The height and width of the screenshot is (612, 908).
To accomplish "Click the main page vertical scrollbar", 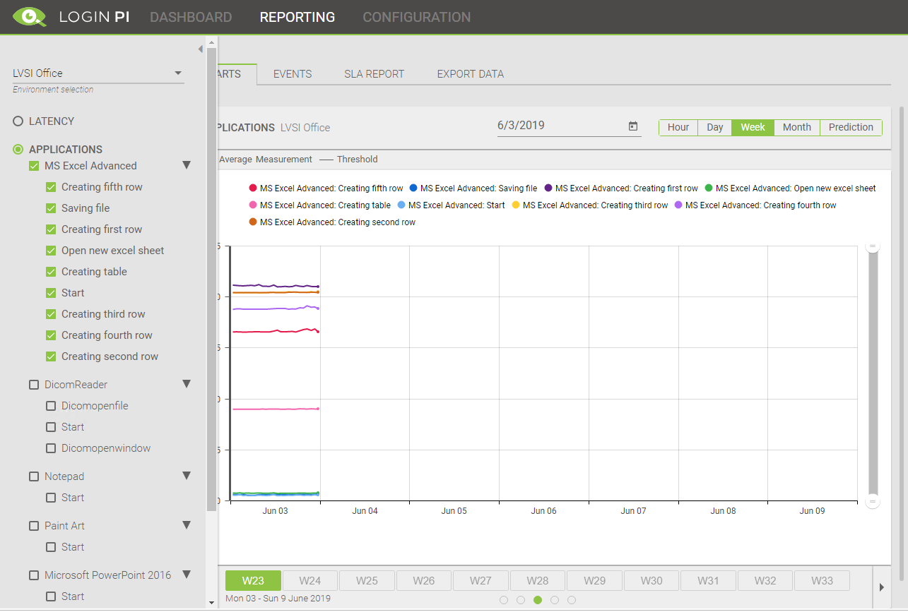I will click(902, 342).
